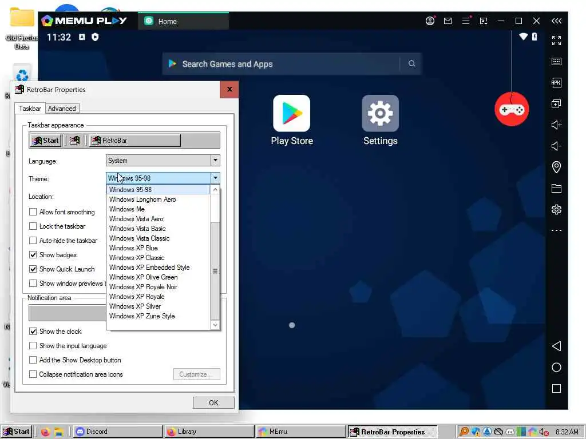Open the Start menu

coord(17,432)
